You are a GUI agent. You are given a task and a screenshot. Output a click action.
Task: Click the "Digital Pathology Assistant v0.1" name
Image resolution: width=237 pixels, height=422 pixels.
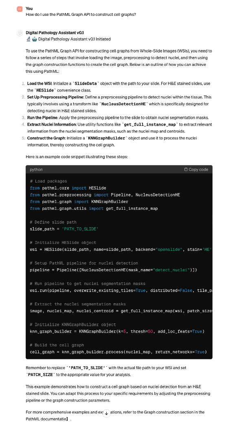click(x=55, y=33)
